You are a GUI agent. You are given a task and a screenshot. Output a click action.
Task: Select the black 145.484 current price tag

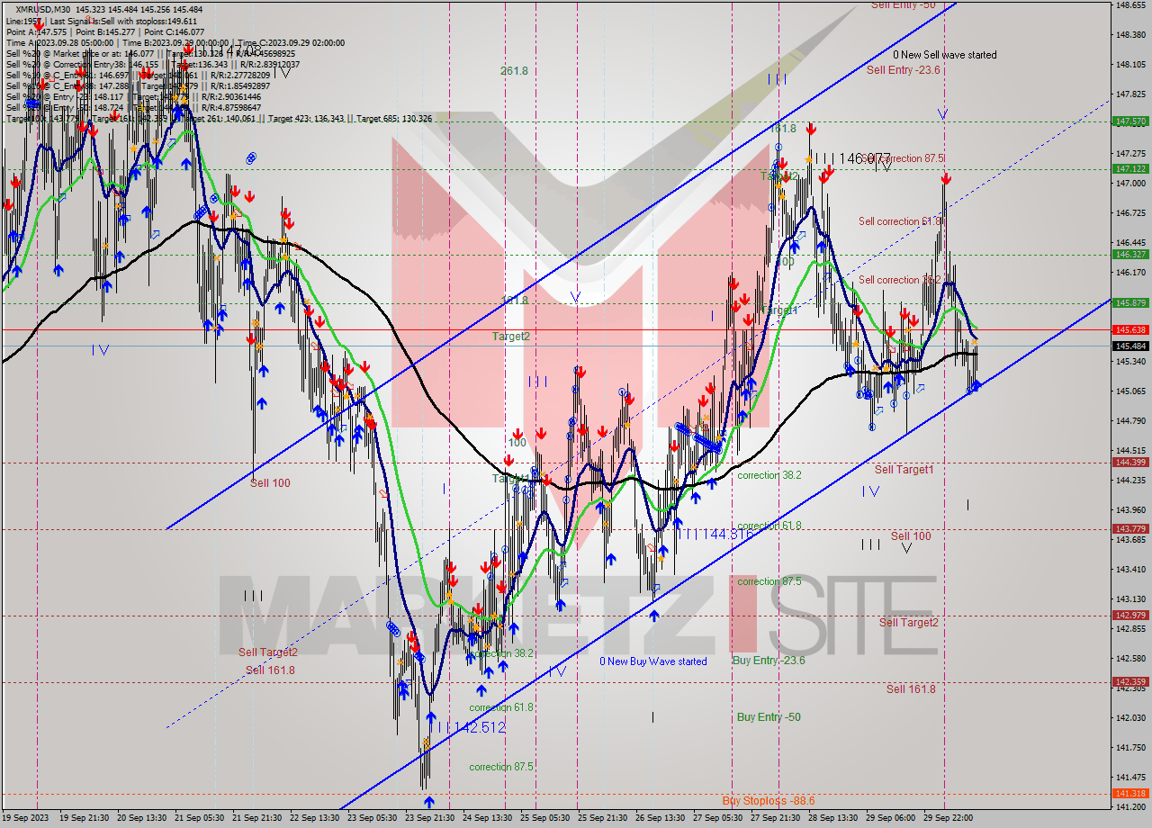point(1130,346)
